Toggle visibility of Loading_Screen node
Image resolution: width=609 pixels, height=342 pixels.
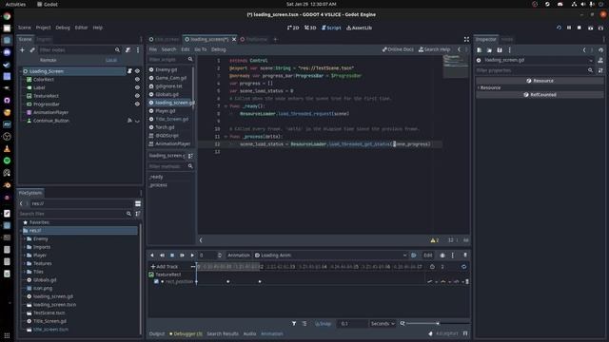(137, 71)
